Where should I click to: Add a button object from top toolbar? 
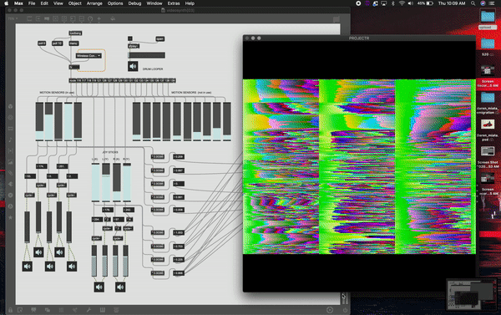[x=64, y=19]
